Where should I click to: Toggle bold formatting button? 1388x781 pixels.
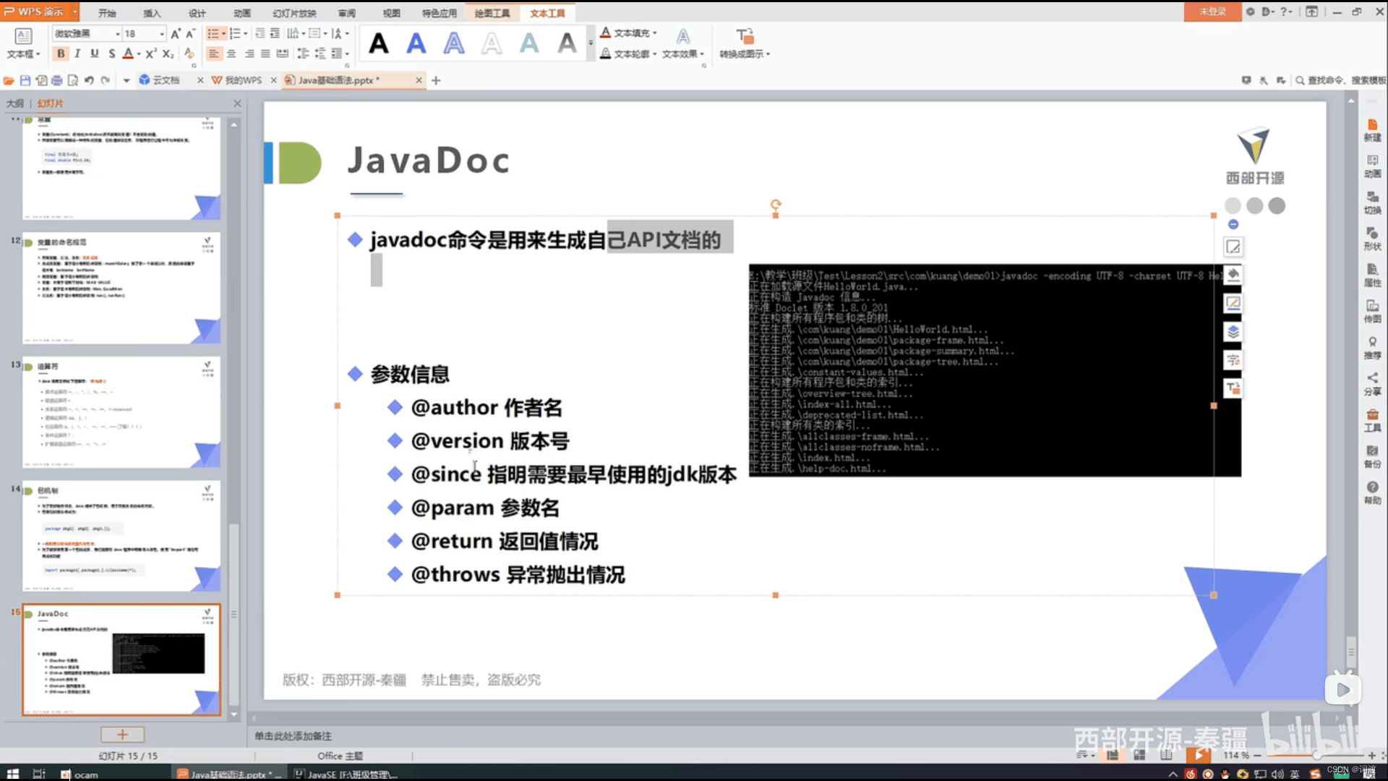pos(61,54)
